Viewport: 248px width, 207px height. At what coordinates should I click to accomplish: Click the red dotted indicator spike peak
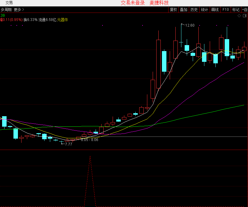(x=90, y=156)
